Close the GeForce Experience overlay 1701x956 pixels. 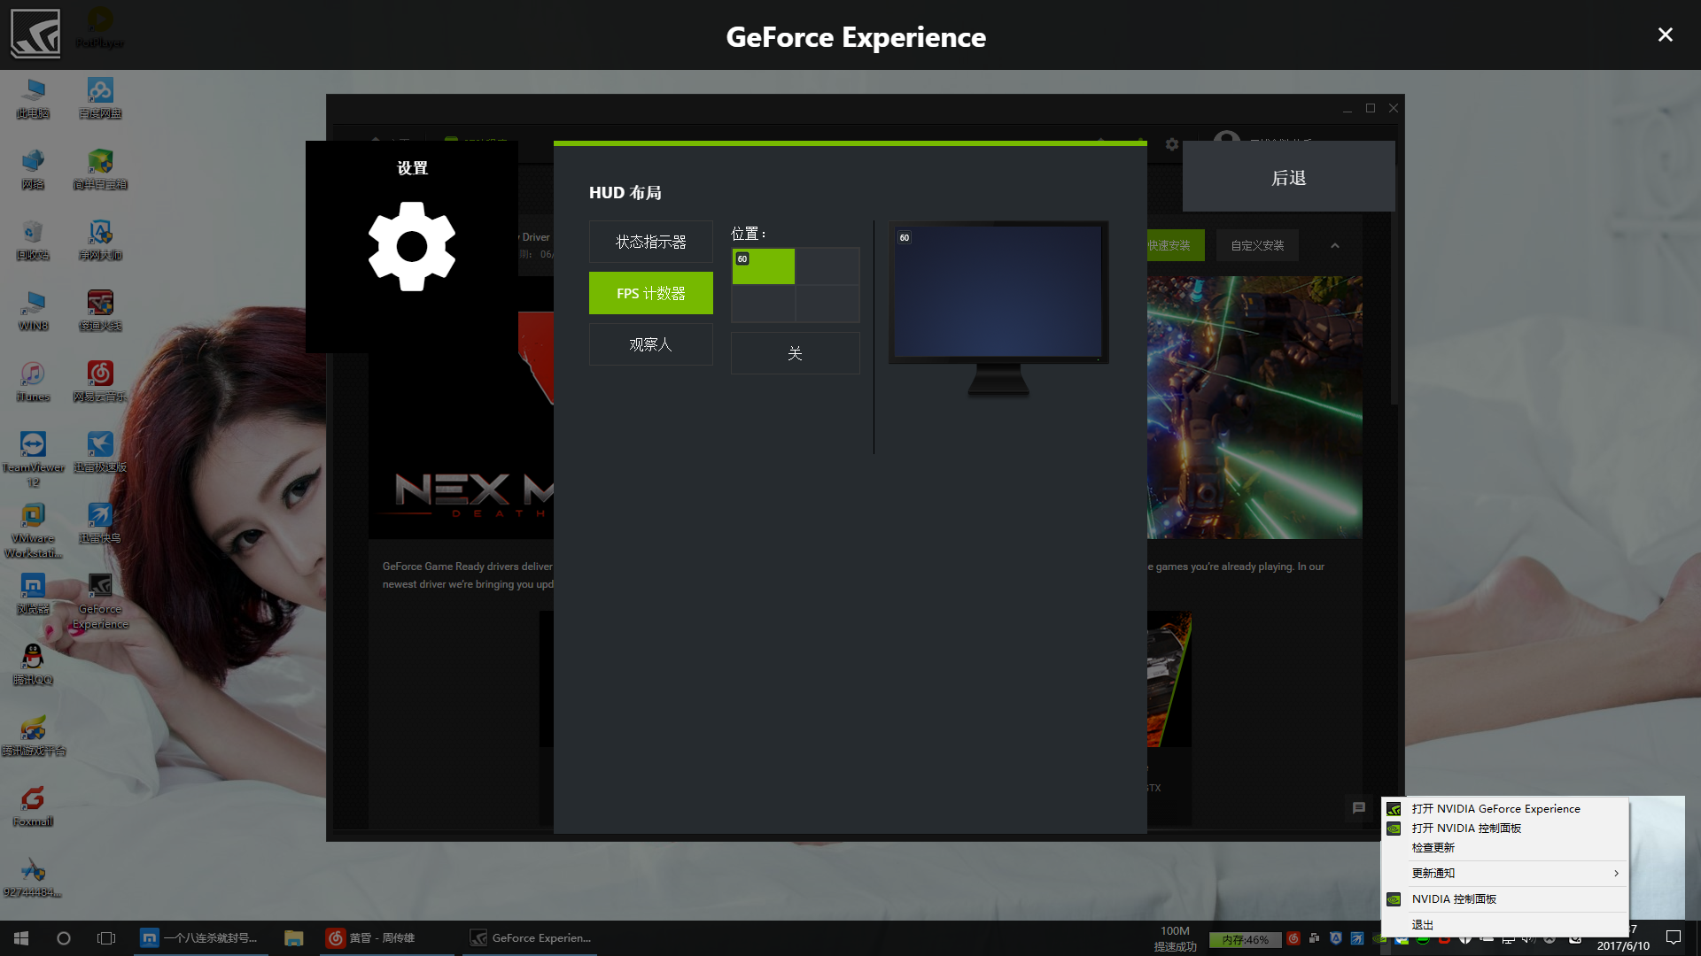1665,35
